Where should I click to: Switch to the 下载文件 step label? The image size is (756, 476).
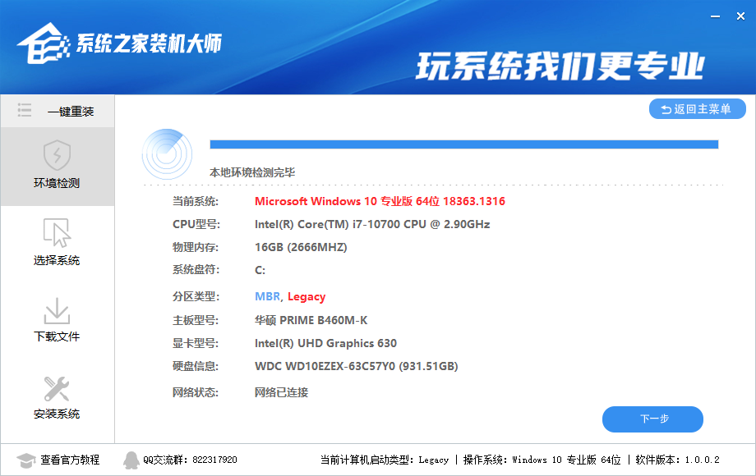pyautogui.click(x=57, y=336)
